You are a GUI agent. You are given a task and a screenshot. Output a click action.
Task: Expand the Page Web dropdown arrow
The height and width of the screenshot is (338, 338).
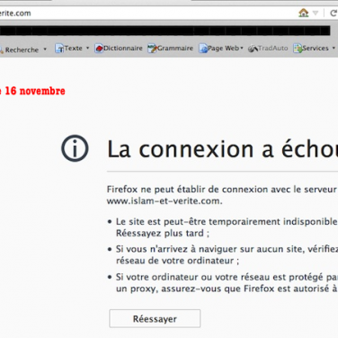(242, 48)
